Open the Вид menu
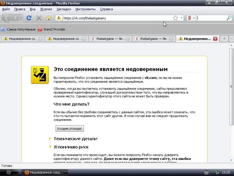 pos(32,9)
